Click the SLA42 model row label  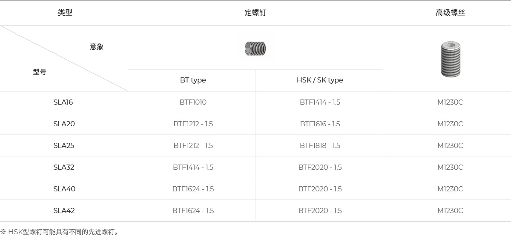point(64,210)
